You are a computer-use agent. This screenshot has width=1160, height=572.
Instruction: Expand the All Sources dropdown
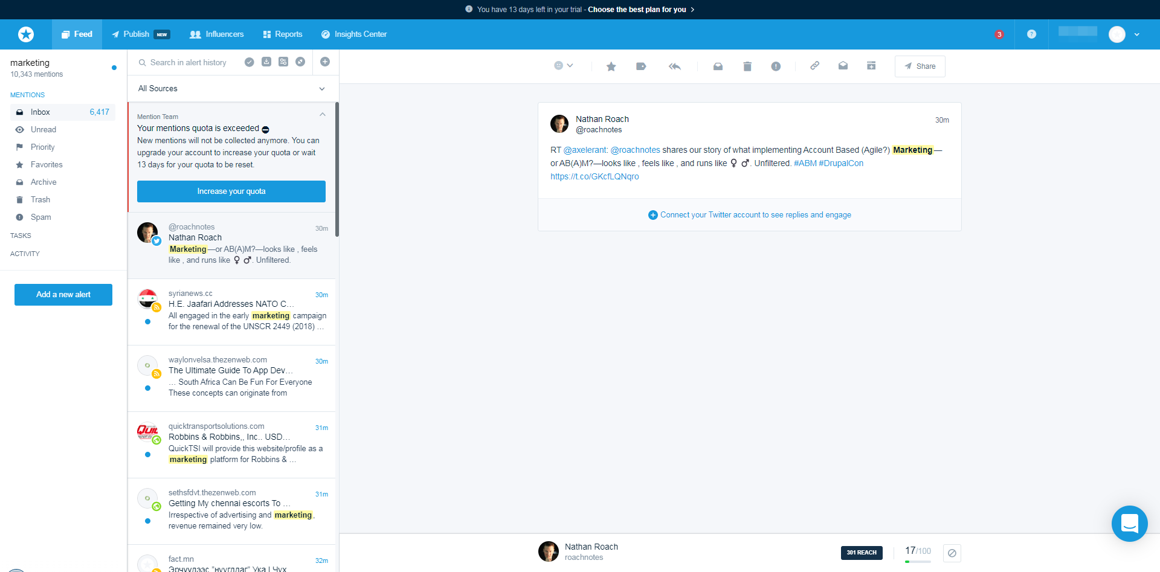233,89
